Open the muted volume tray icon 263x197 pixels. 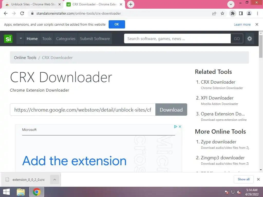tap(239, 192)
